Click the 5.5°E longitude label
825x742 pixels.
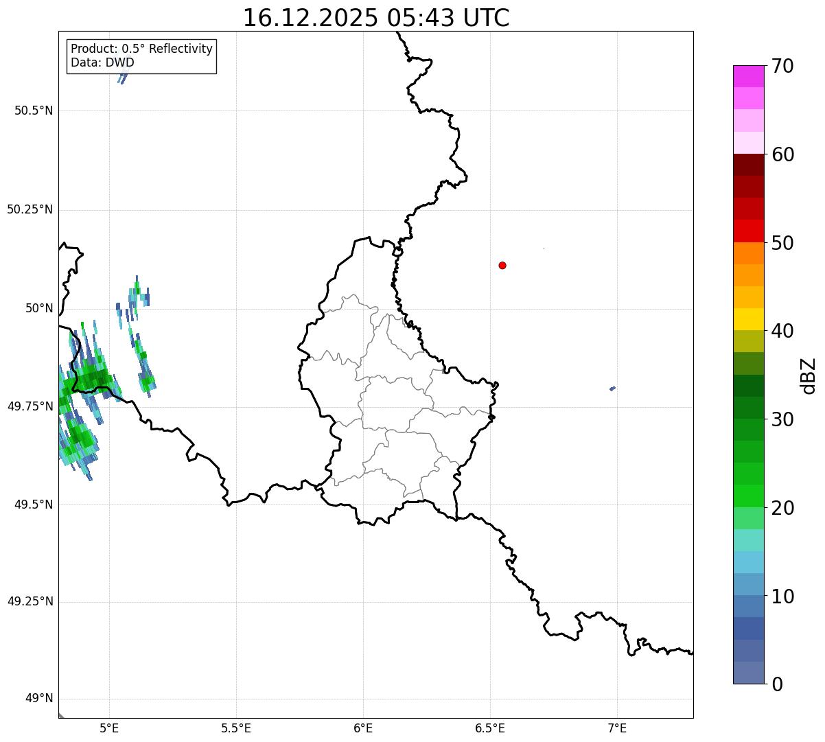pos(236,728)
